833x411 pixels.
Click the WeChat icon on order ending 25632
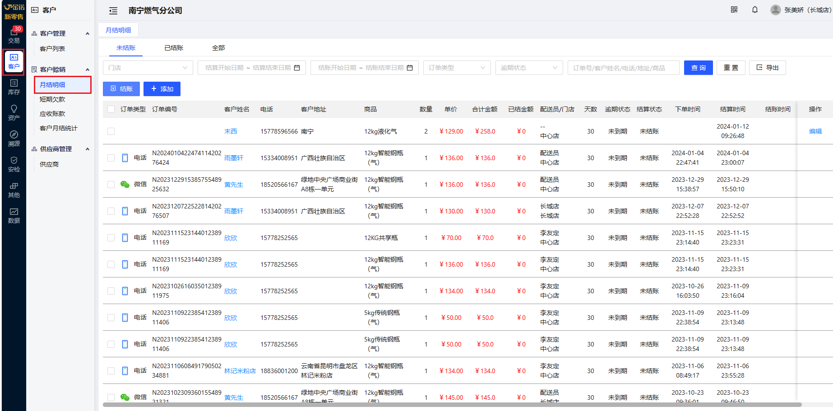coord(125,185)
